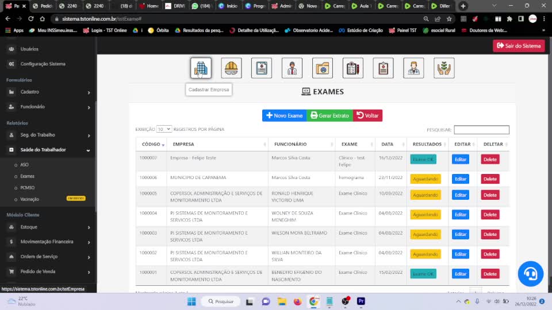Go to browser home icon

click(42, 18)
